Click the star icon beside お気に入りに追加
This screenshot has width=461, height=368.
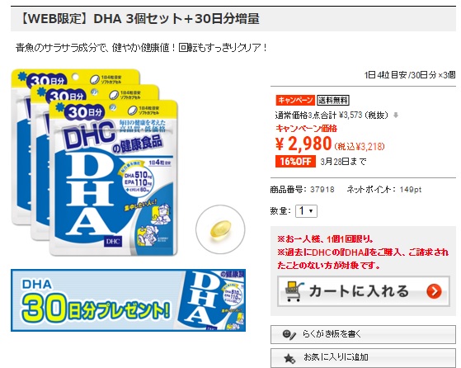(x=289, y=358)
